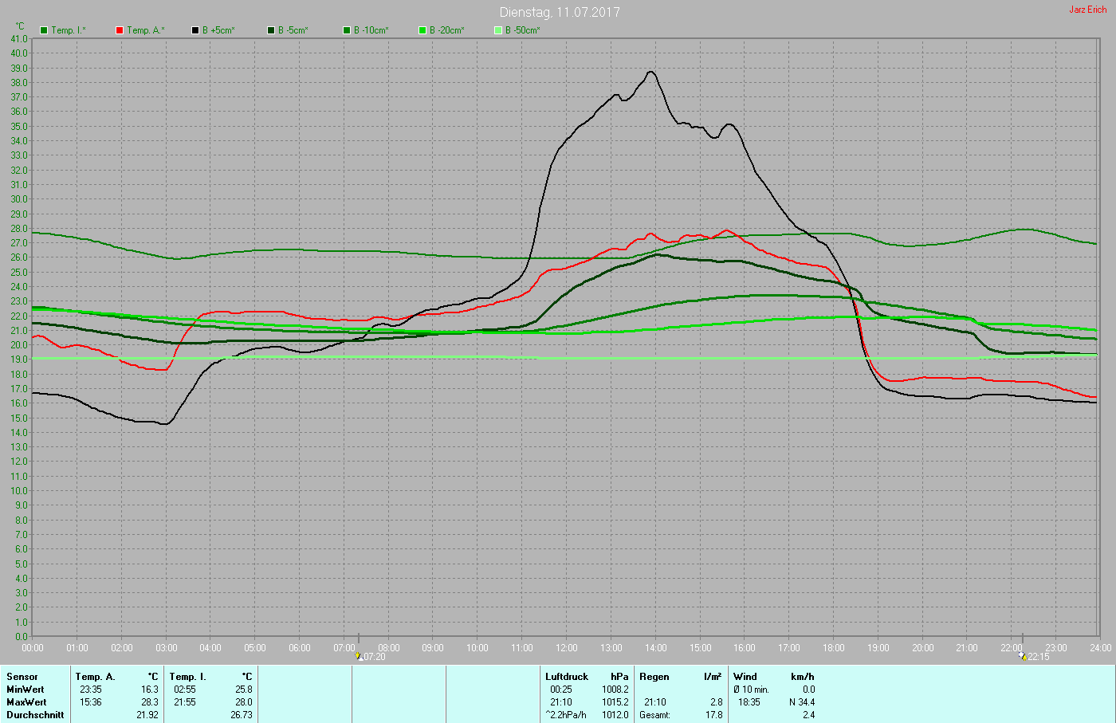Screen dimensions: 1116x723
Task: Click the B -20cm legend swatch
Action: coord(422,30)
